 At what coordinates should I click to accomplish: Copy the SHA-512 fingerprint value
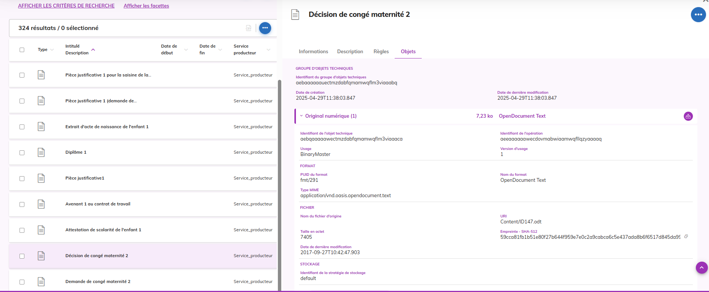[x=686, y=237]
